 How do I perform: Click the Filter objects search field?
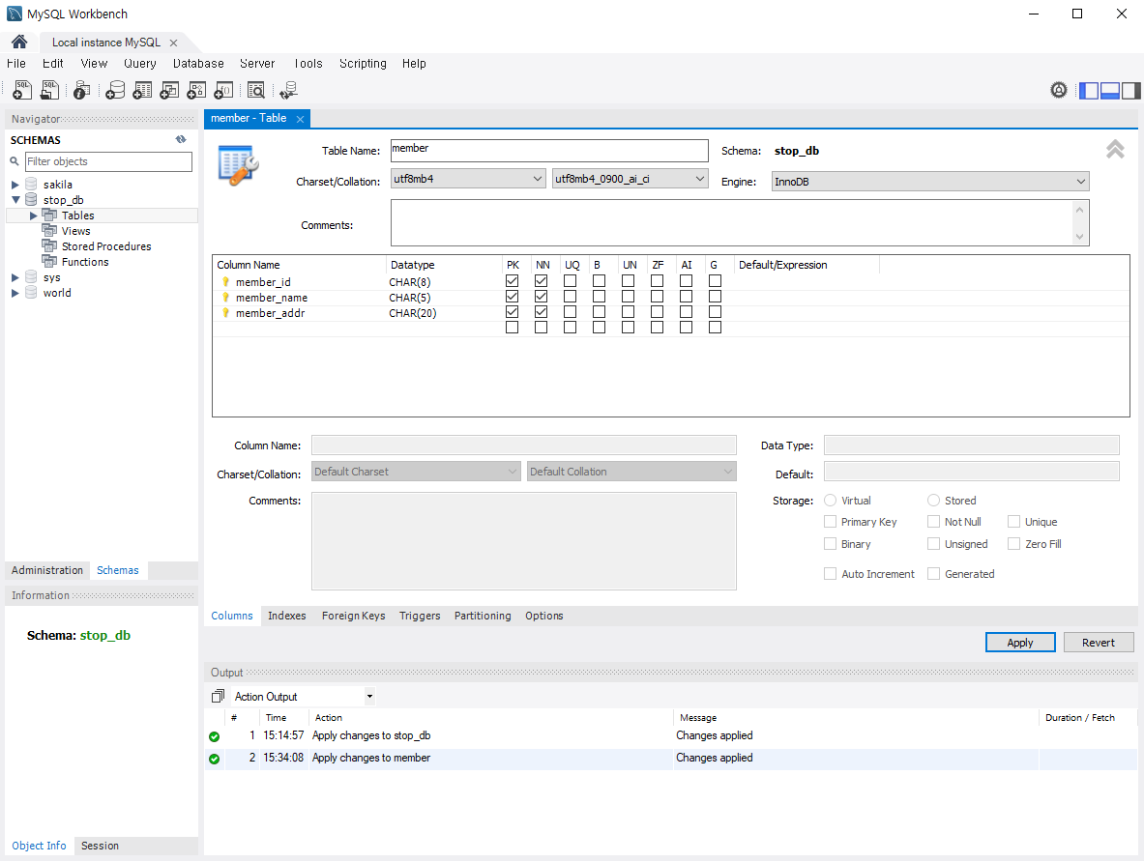click(108, 161)
